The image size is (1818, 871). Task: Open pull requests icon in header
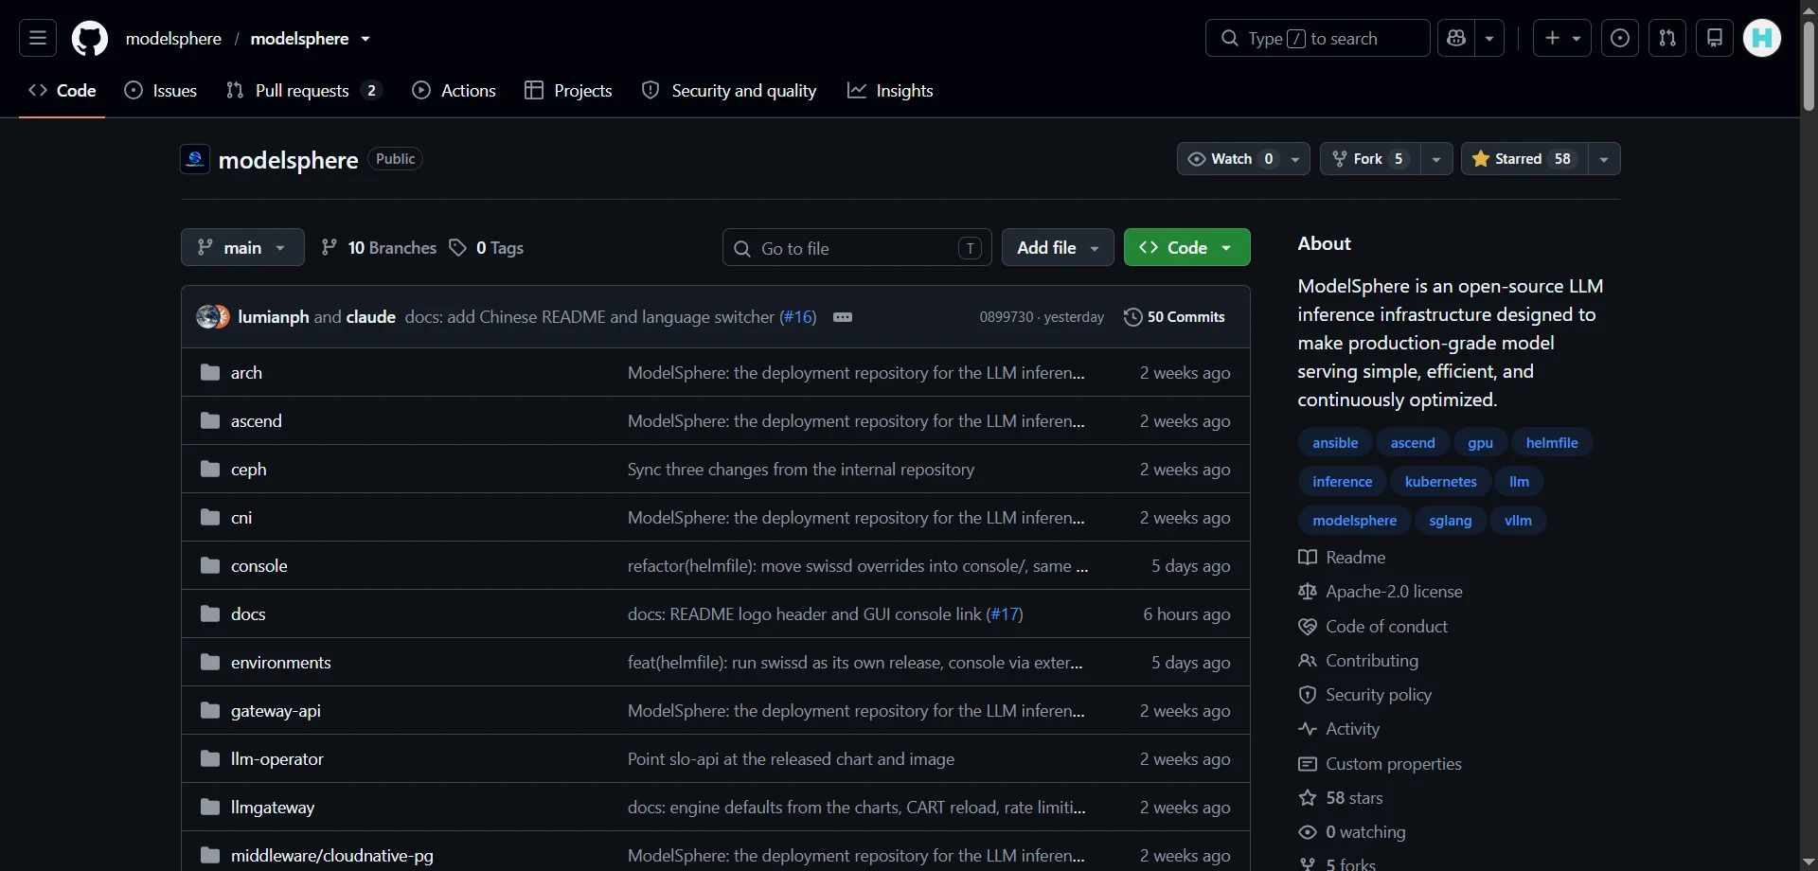tap(1667, 38)
